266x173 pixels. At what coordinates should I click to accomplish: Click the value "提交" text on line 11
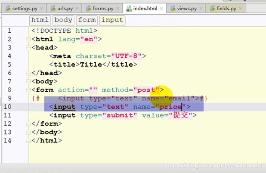pos(180,115)
